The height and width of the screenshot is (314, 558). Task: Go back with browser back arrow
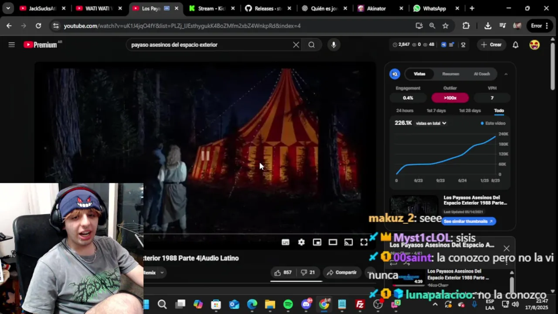tap(9, 26)
